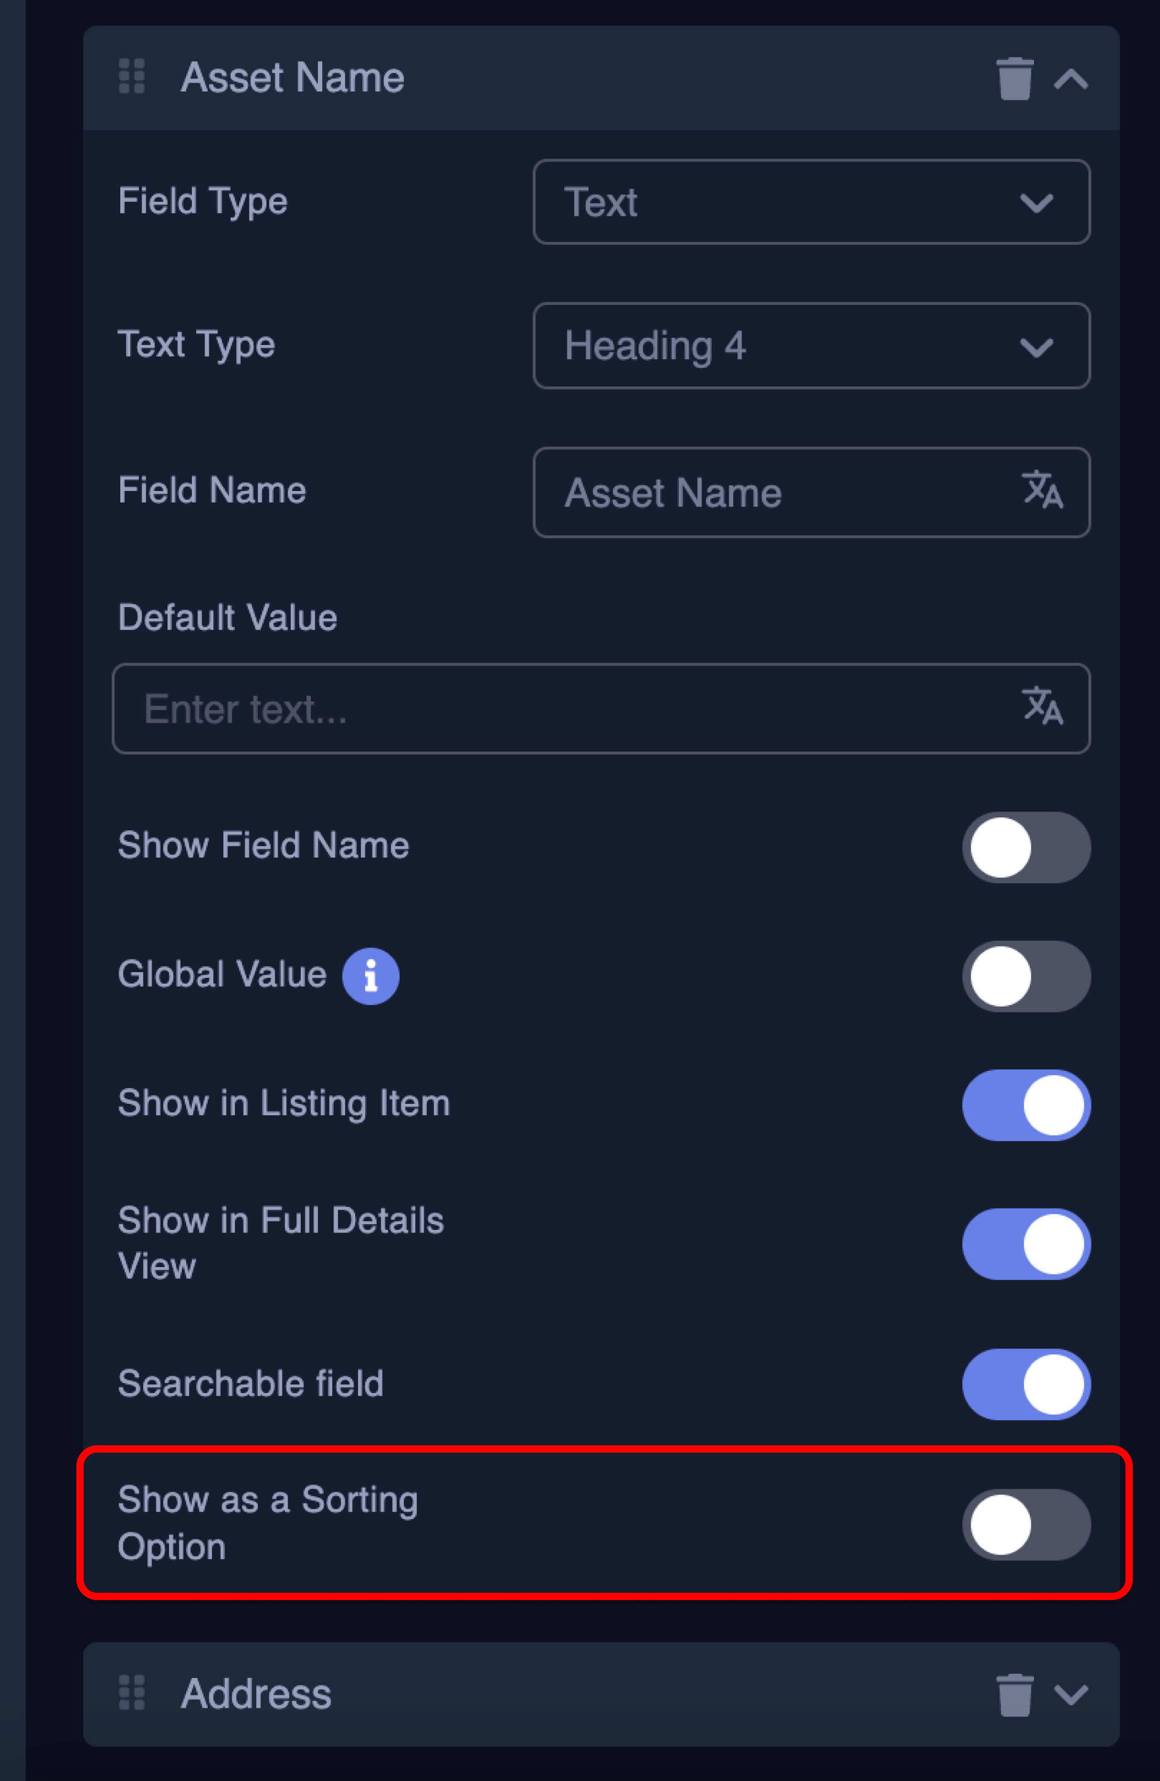The width and height of the screenshot is (1160, 1781).
Task: Turn on the Global Value switch
Action: tap(1026, 976)
